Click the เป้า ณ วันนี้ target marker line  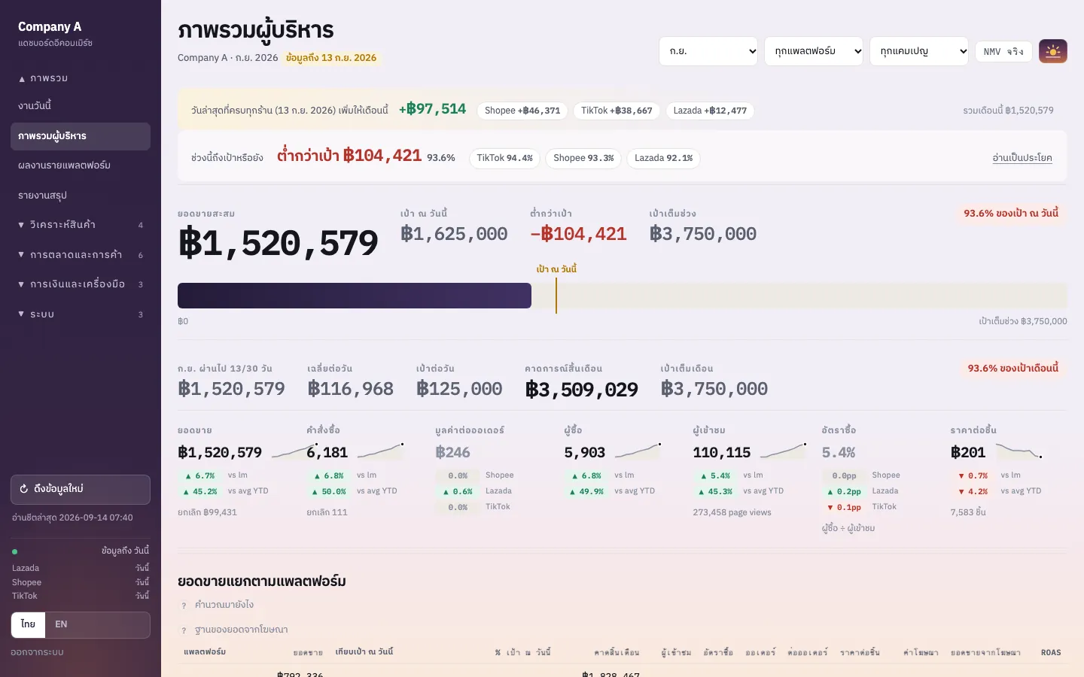(x=556, y=296)
